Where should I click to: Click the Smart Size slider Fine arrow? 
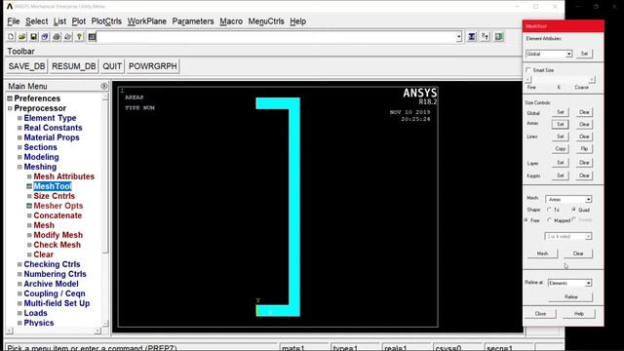point(528,80)
